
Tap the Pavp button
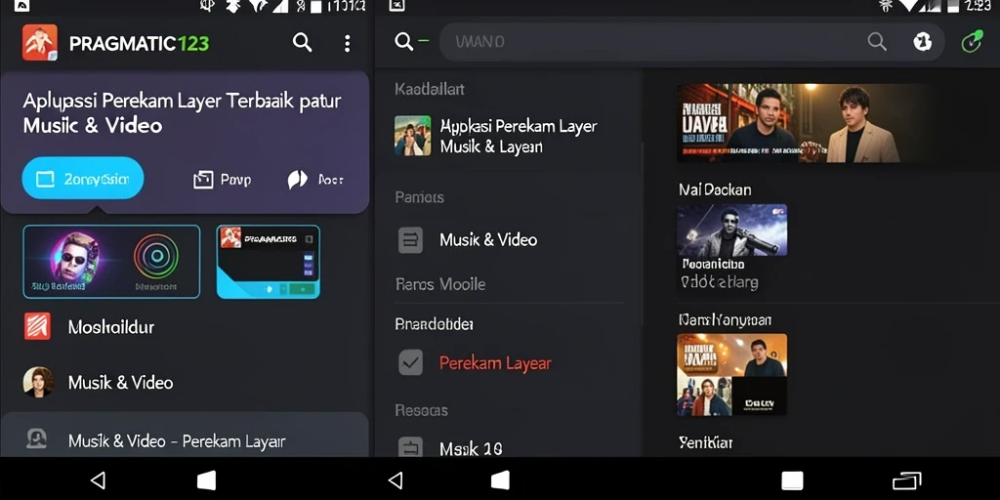[x=222, y=180]
